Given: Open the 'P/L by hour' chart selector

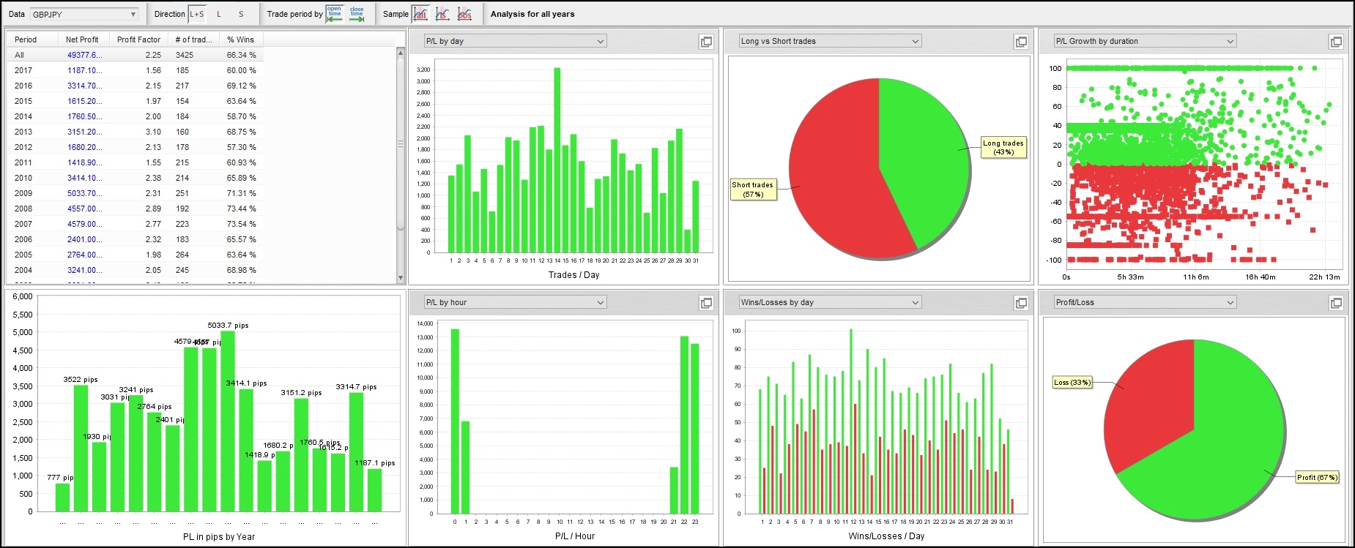Looking at the screenshot, I should click(516, 302).
